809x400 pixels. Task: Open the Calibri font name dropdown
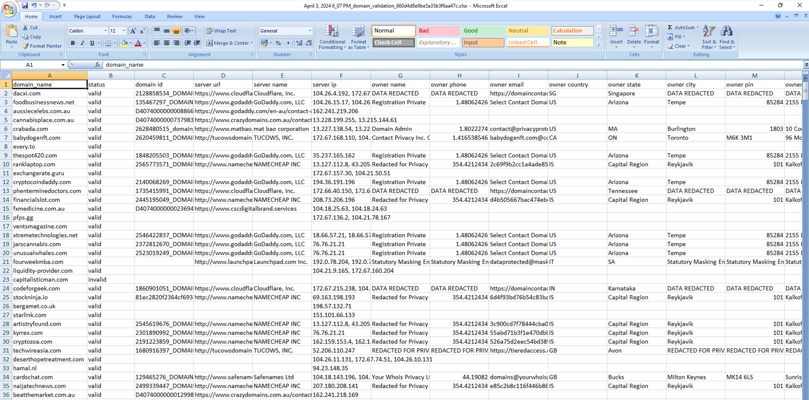(105, 31)
